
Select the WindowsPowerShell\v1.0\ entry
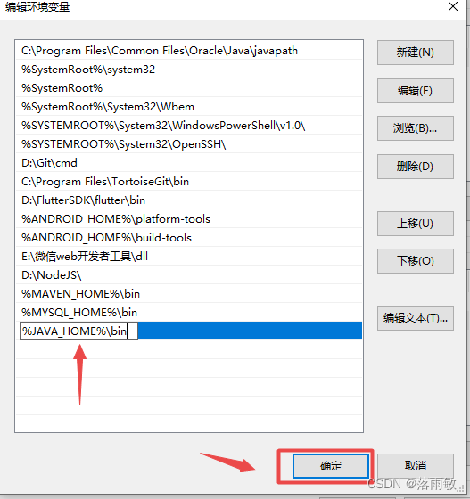point(189,126)
